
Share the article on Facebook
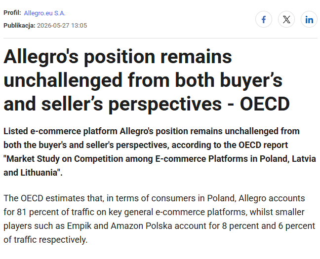click(264, 20)
